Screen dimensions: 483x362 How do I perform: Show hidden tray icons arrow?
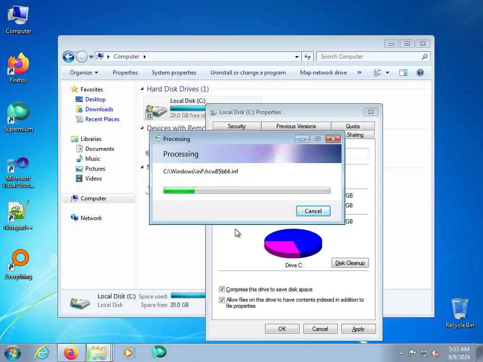(401, 354)
